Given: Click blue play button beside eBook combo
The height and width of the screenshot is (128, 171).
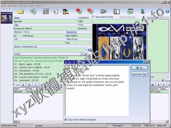Looking at the screenshot, I should pos(90,50).
